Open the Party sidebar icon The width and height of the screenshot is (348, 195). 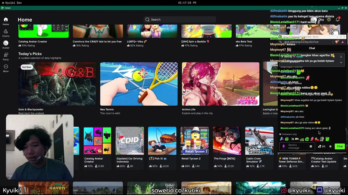(6, 55)
